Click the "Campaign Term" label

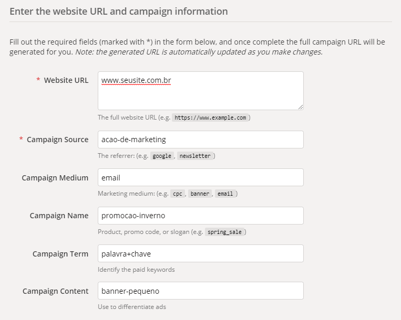click(x=60, y=253)
